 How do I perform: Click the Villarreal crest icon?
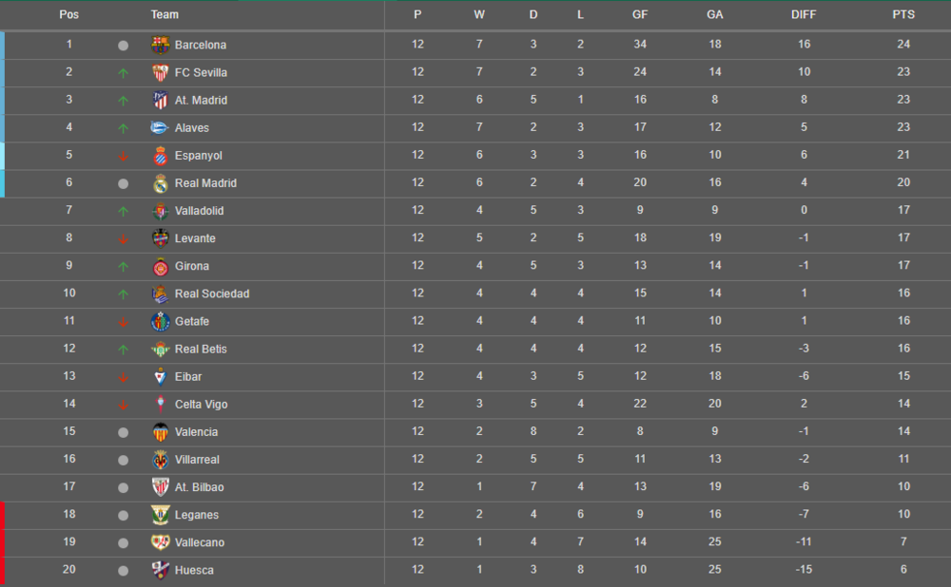pos(160,460)
